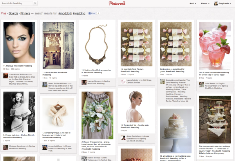Follow the #wedding hashtag link
235x161 pixels.
pos(79,13)
